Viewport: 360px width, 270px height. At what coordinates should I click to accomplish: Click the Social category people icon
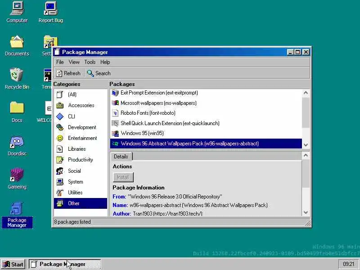coord(60,171)
